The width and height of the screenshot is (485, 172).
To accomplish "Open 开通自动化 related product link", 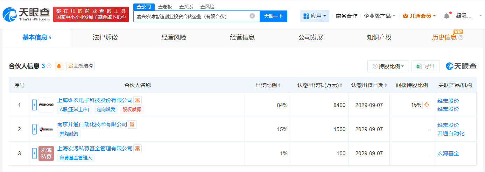I will click(x=451, y=133).
